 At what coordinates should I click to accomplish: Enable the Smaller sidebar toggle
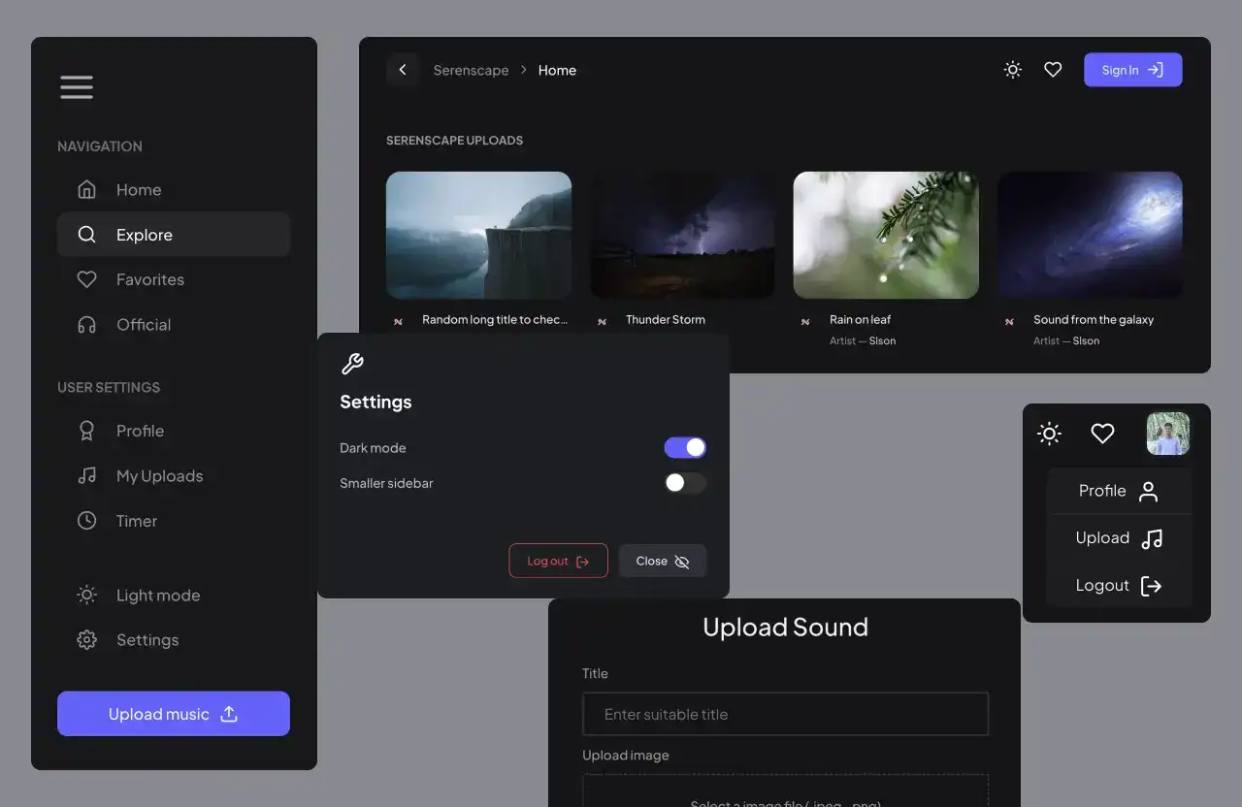pyautogui.click(x=685, y=483)
